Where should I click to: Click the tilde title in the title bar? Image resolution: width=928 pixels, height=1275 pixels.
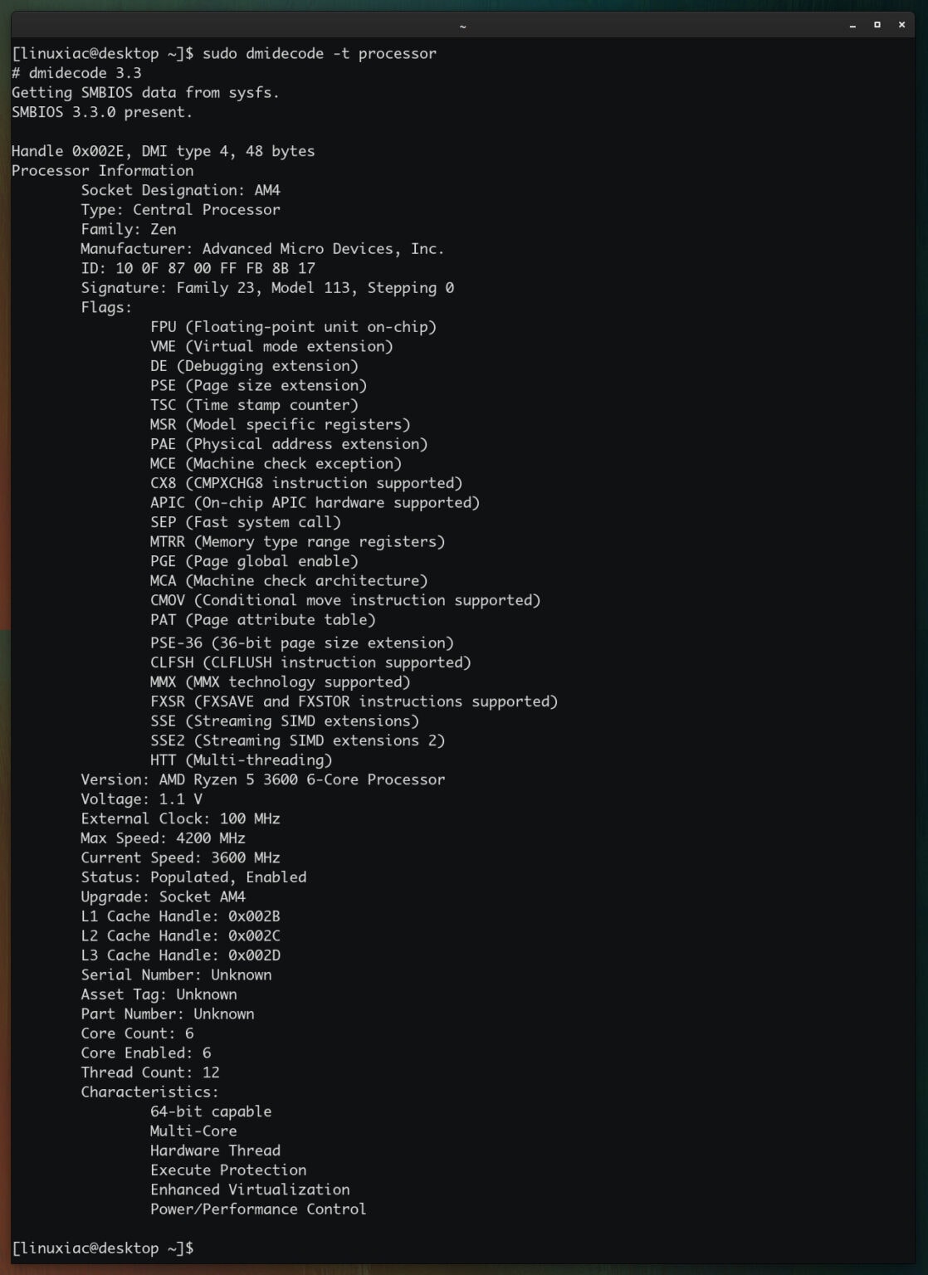pyautogui.click(x=462, y=26)
